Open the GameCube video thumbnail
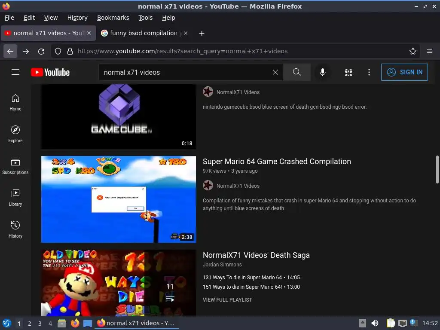The image size is (440, 330). (x=119, y=116)
